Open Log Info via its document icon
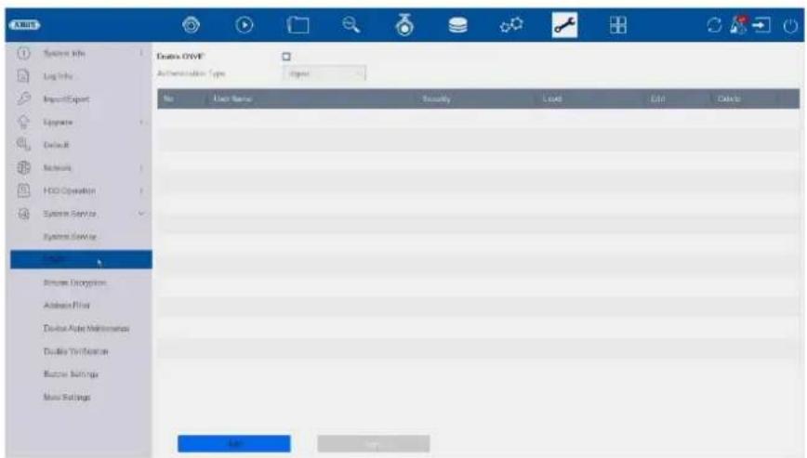The height and width of the screenshot is (458, 807). (23, 76)
